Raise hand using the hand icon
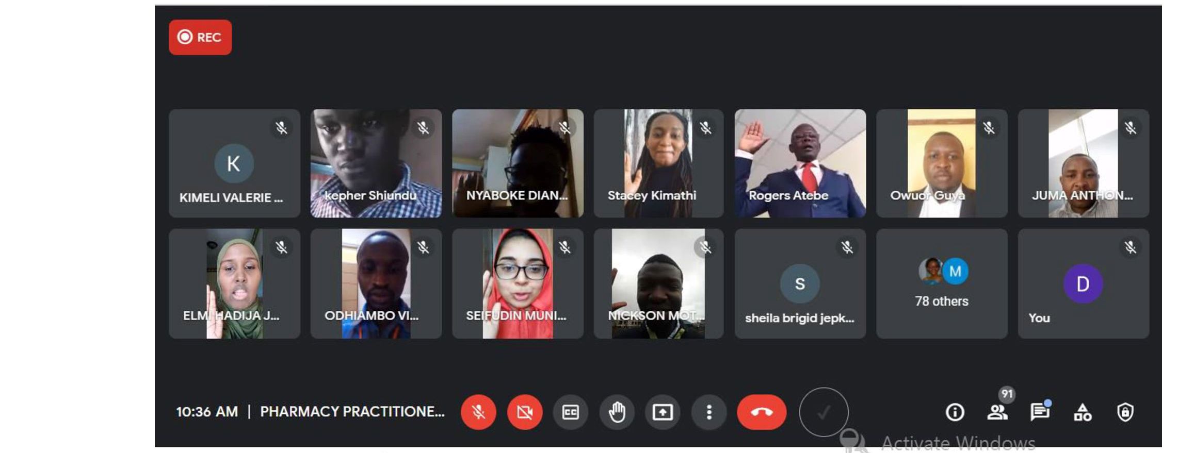Image resolution: width=1194 pixels, height=453 pixels. pos(617,412)
